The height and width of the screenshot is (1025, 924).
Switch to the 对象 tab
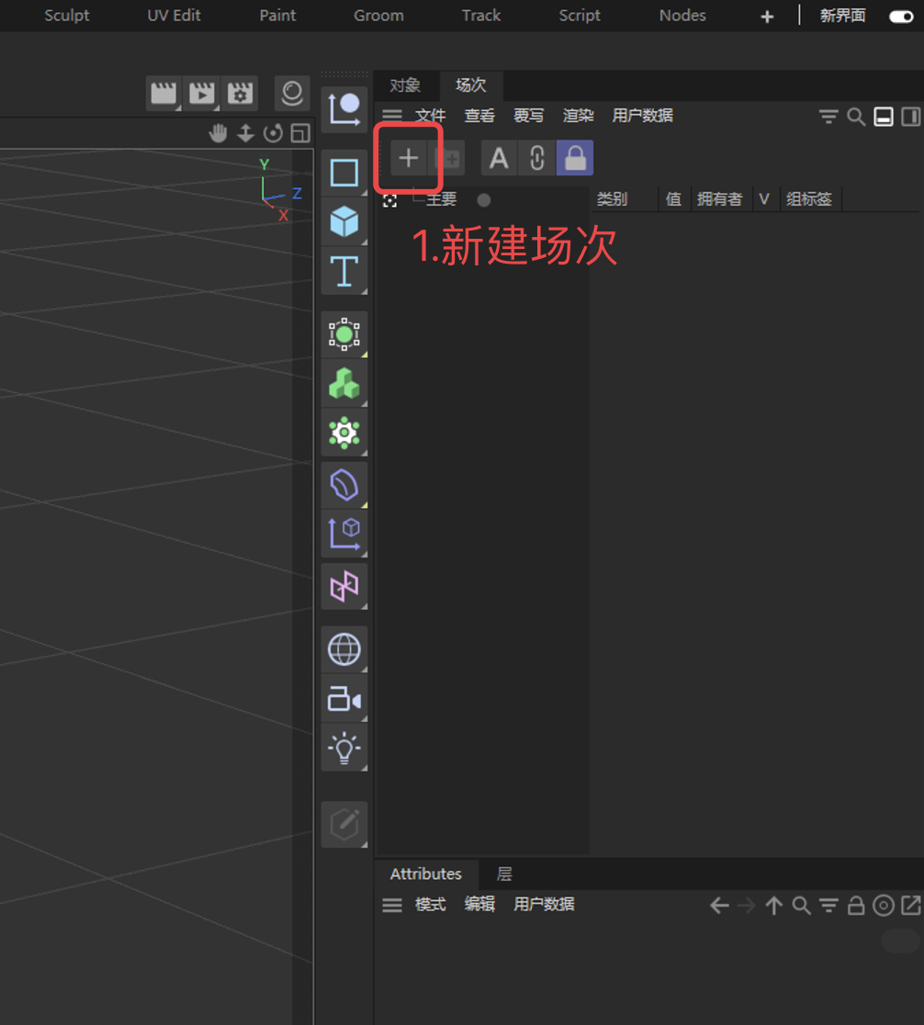coord(405,85)
